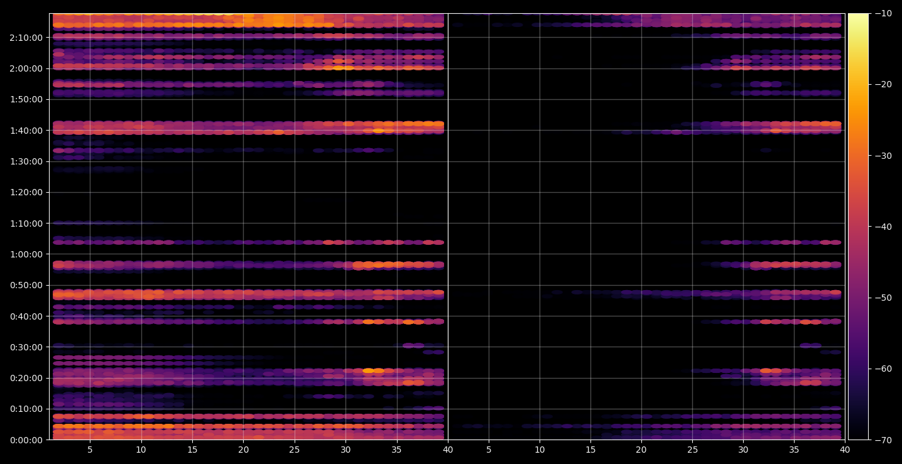Select the −20 colorbar tick label
This screenshot has width=902, height=464.
[883, 84]
